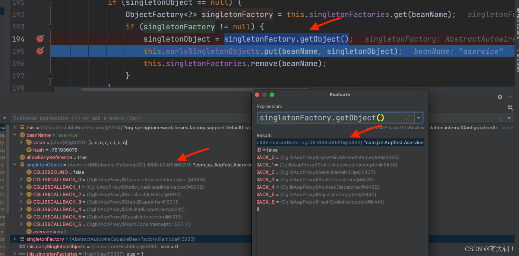Expand the this.singletonFactories watch node
Image resolution: width=519 pixels, height=256 pixels.
click(x=15, y=254)
